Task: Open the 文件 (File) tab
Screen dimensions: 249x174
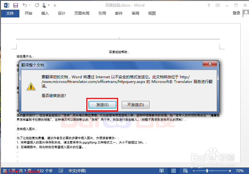Action: click(x=10, y=13)
